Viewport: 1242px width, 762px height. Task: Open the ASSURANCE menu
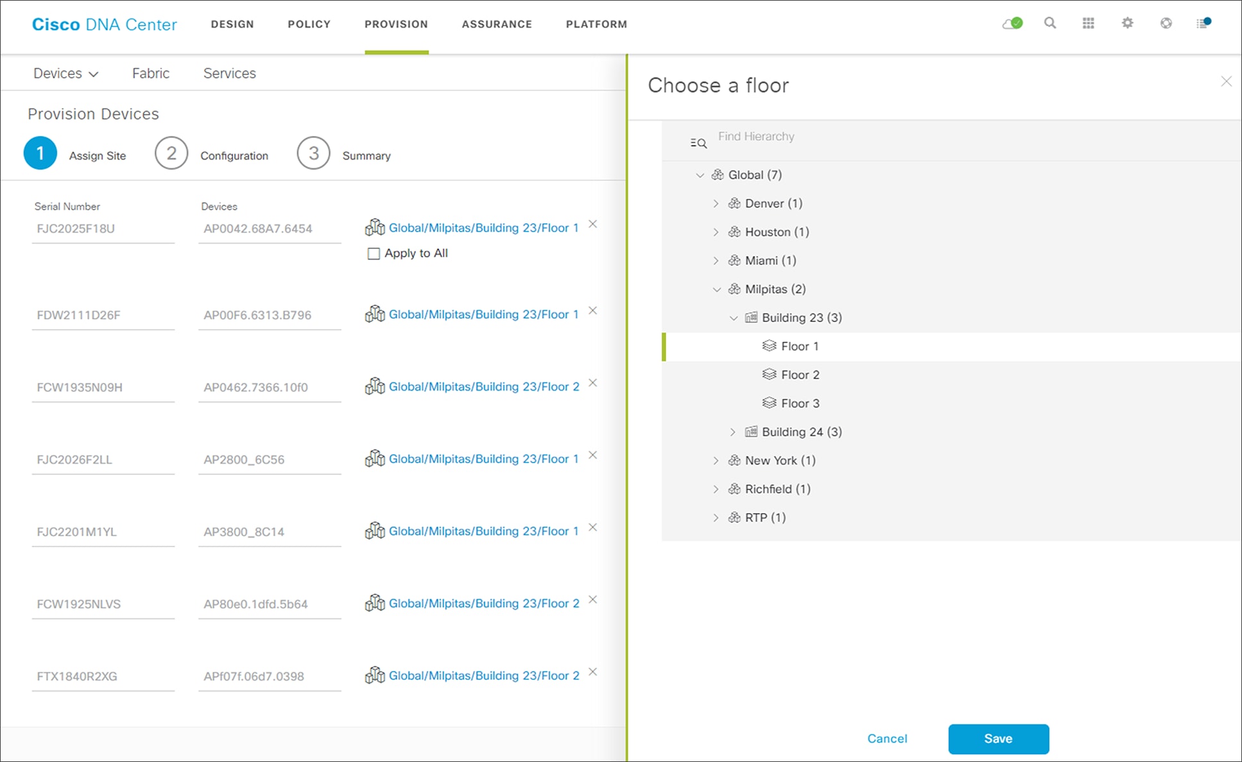(x=497, y=24)
